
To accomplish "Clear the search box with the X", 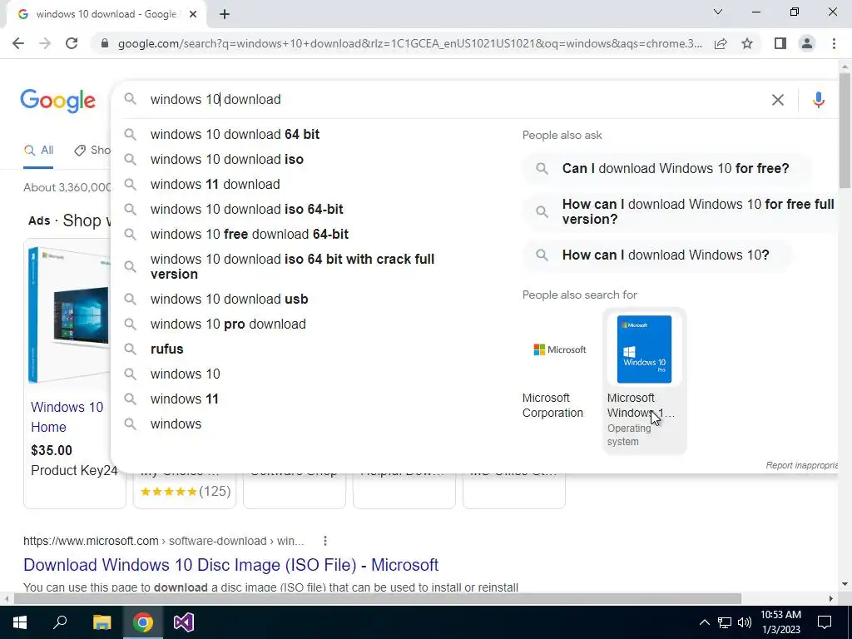I will [778, 100].
